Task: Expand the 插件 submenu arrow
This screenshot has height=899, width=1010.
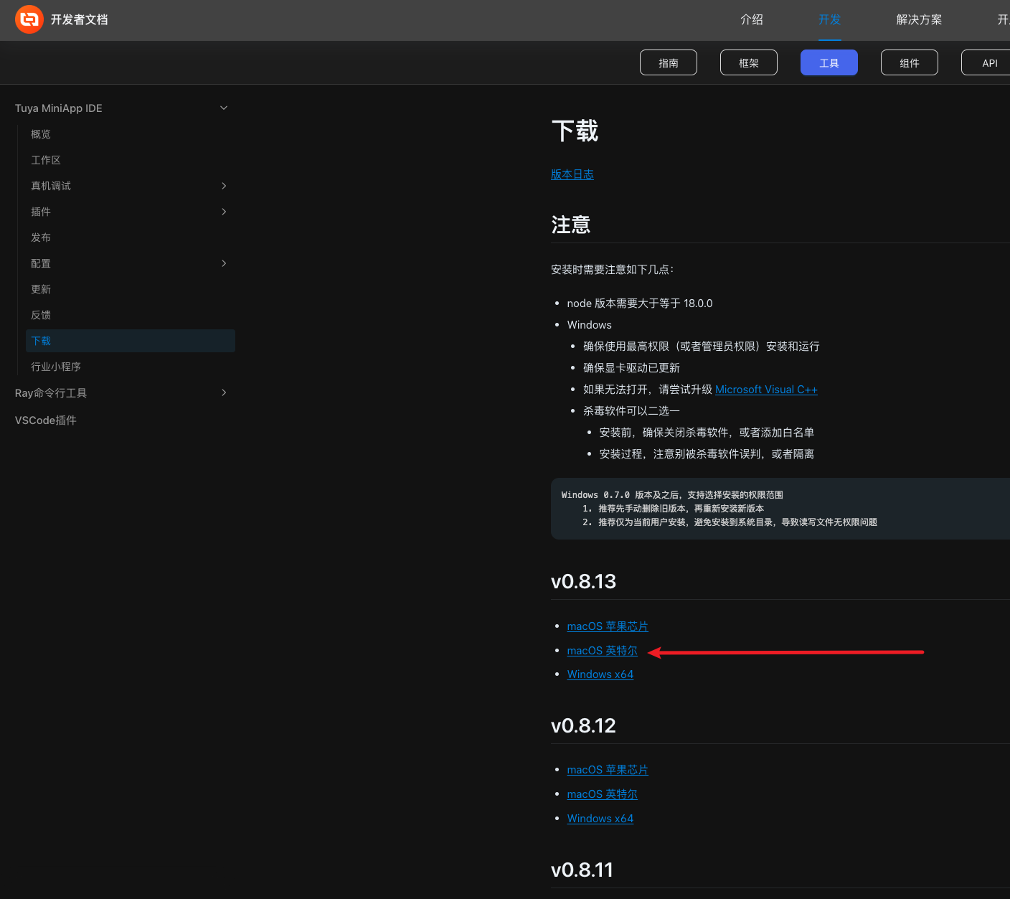Action: click(x=224, y=212)
